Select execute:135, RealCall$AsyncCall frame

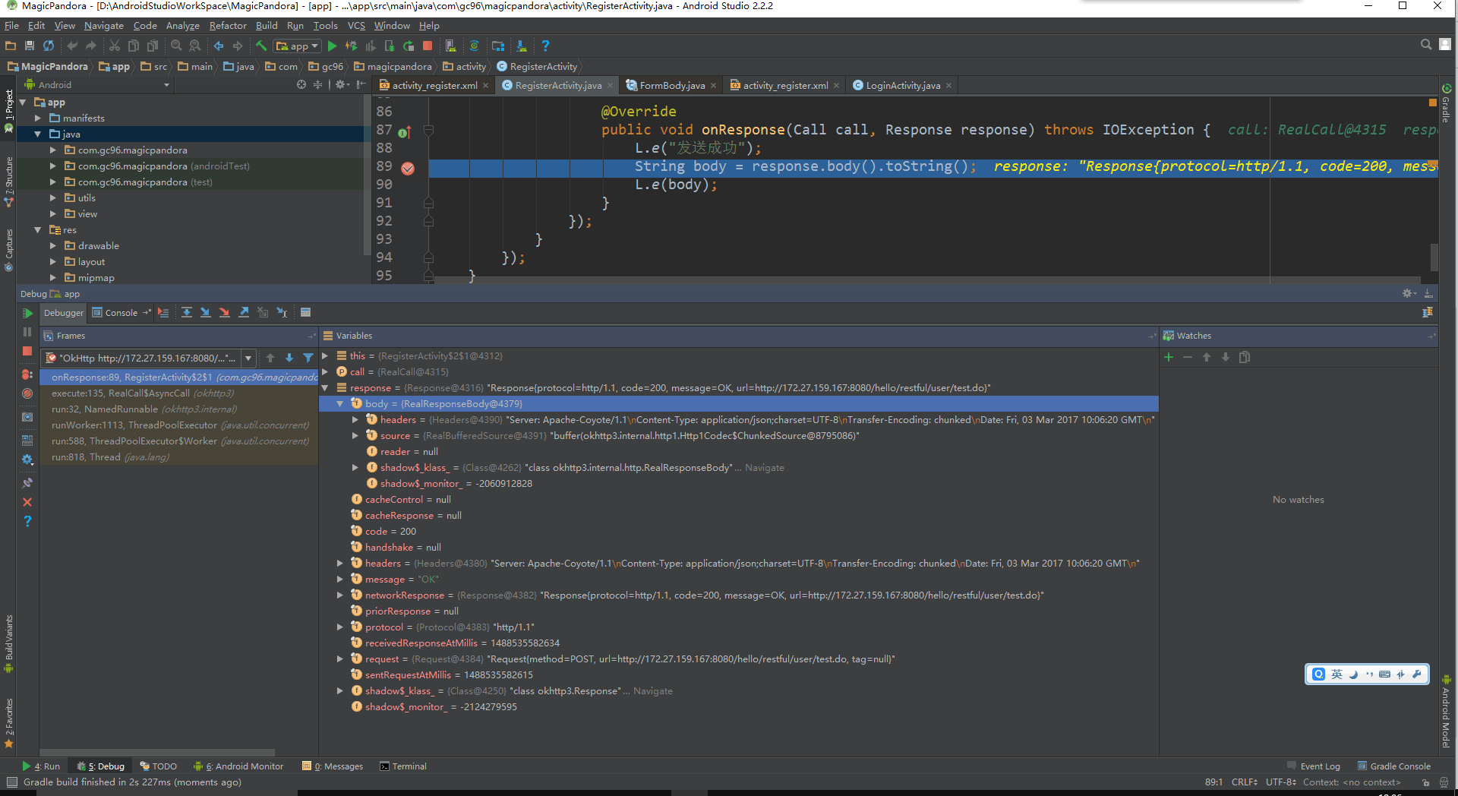tap(179, 393)
